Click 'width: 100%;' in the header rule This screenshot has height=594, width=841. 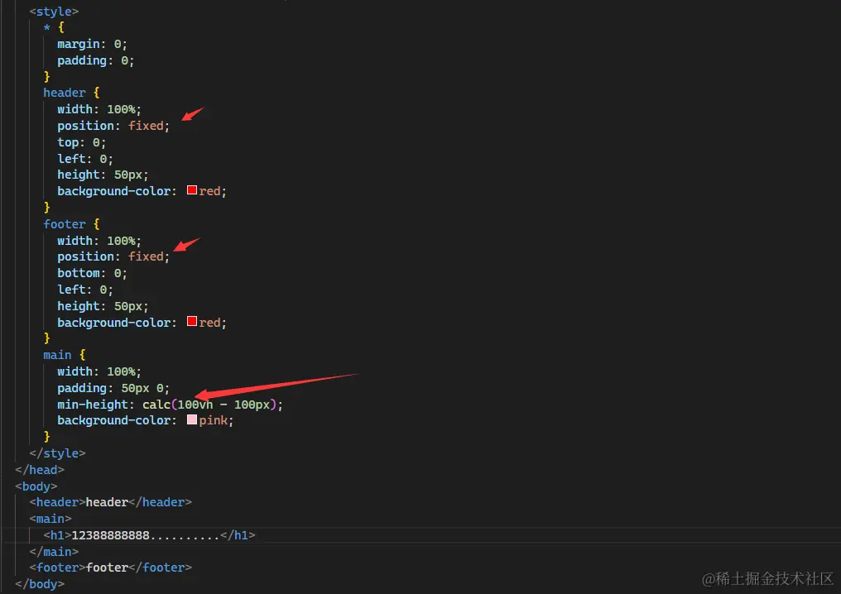[99, 109]
